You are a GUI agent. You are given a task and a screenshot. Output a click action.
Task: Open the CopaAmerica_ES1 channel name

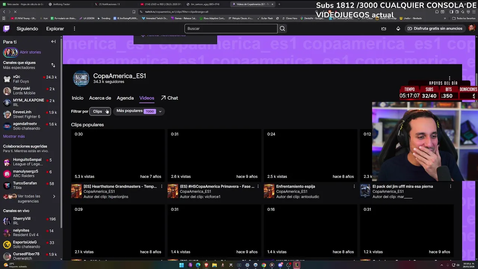119,76
